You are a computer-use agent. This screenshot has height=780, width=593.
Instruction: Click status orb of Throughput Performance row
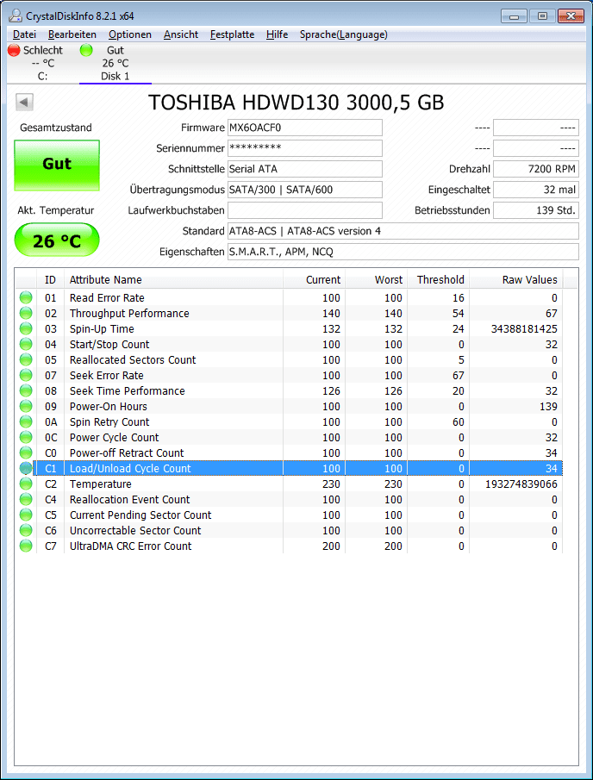tap(26, 314)
